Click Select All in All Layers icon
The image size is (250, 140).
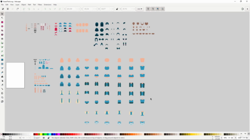8,9
